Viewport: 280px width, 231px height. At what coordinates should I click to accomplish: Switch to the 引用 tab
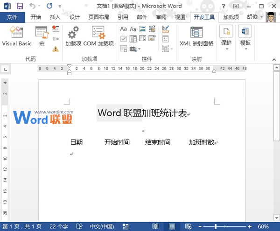[x=123, y=17]
